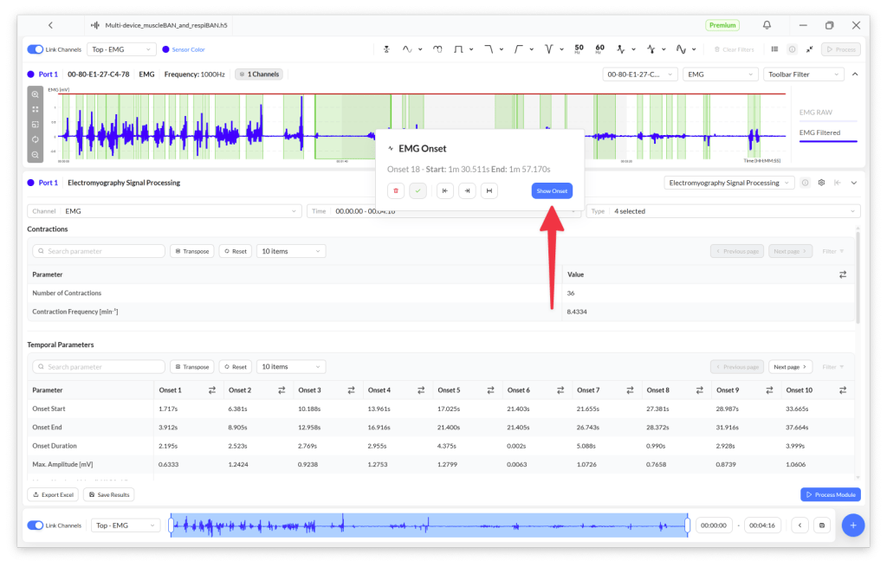
Task: Click the zoom out icon on EMG plot
Action: 35,154
